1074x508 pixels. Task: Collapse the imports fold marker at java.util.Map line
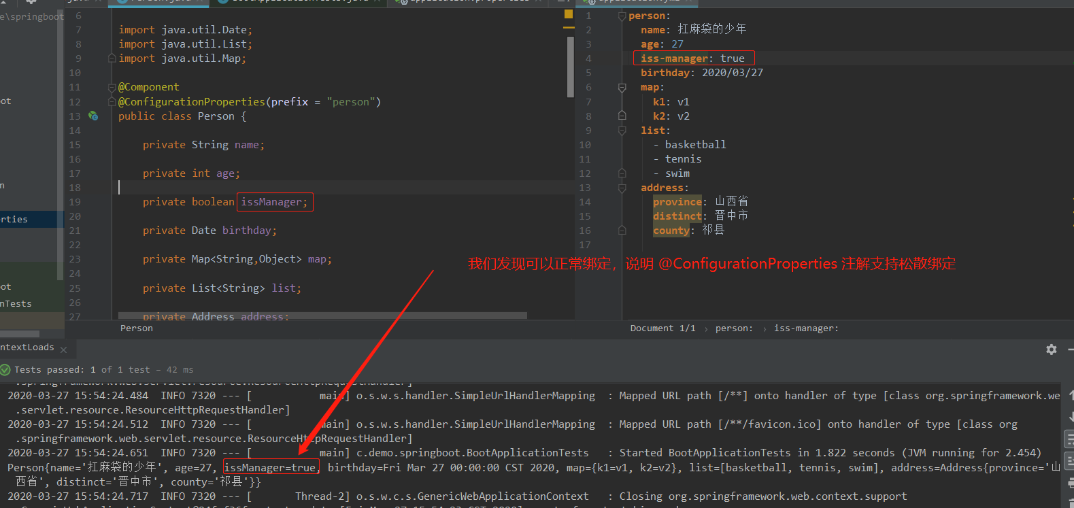[x=112, y=58]
